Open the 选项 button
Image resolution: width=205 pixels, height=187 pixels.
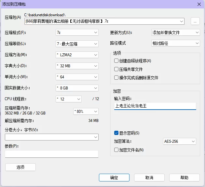click(20, 167)
